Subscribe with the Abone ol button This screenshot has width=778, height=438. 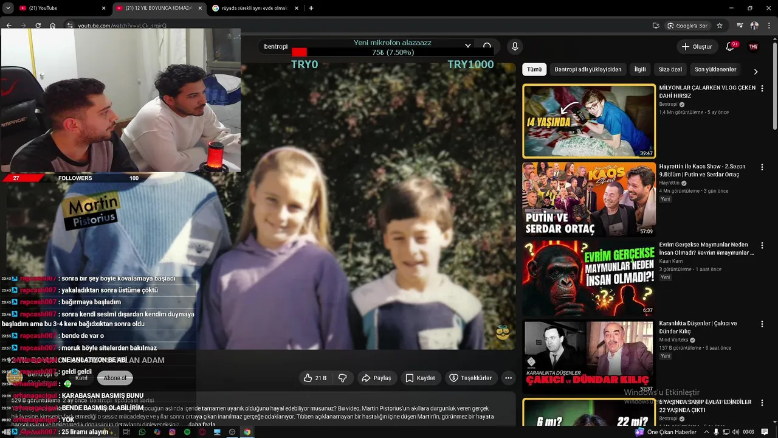pos(115,378)
